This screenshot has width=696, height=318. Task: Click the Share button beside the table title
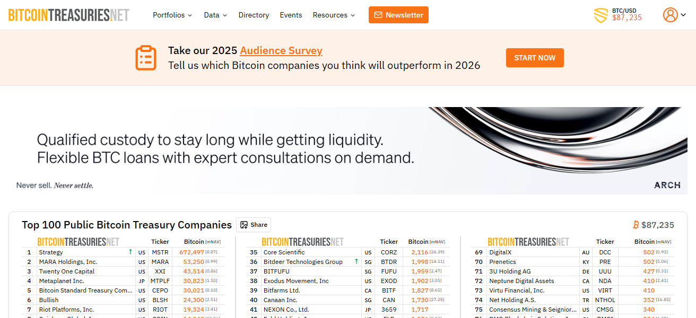254,225
